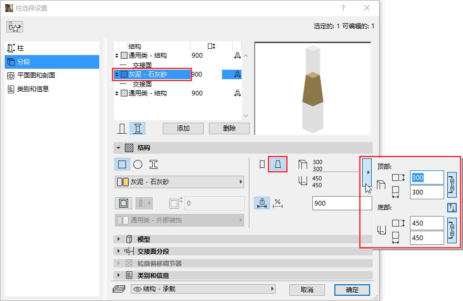Click the help question mark

coord(343,8)
